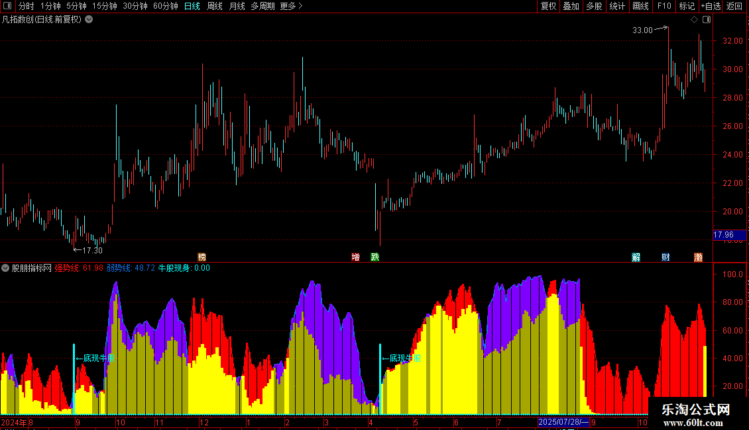Click the 增 event marker icon
749x430 pixels.
(x=355, y=257)
